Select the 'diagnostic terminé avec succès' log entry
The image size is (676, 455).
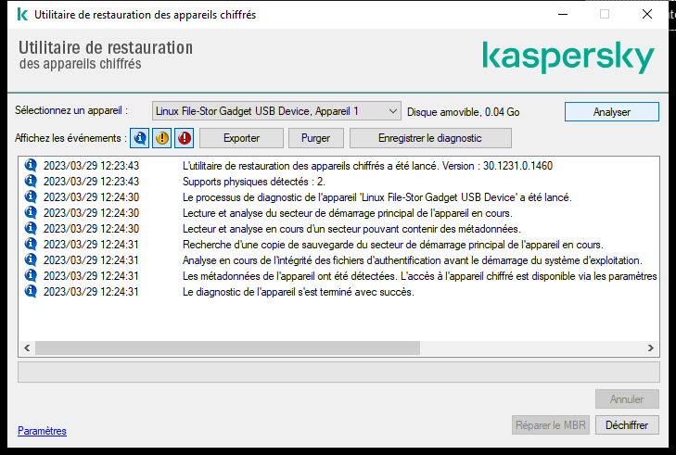(338, 292)
